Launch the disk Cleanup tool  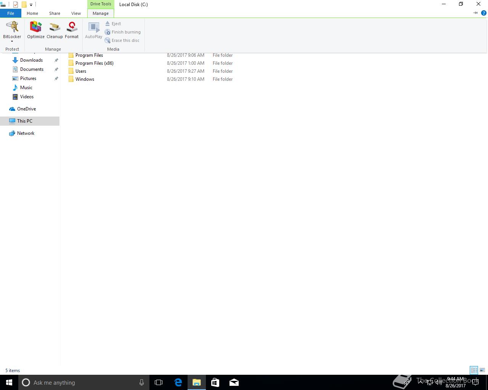[55, 30]
